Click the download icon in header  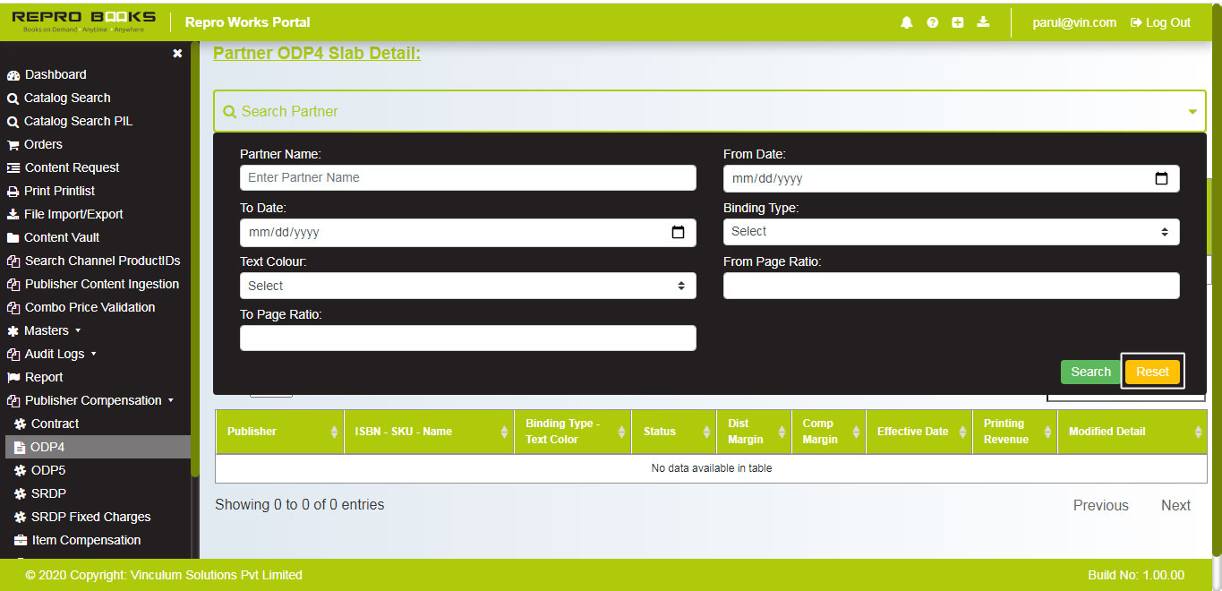[x=983, y=22]
